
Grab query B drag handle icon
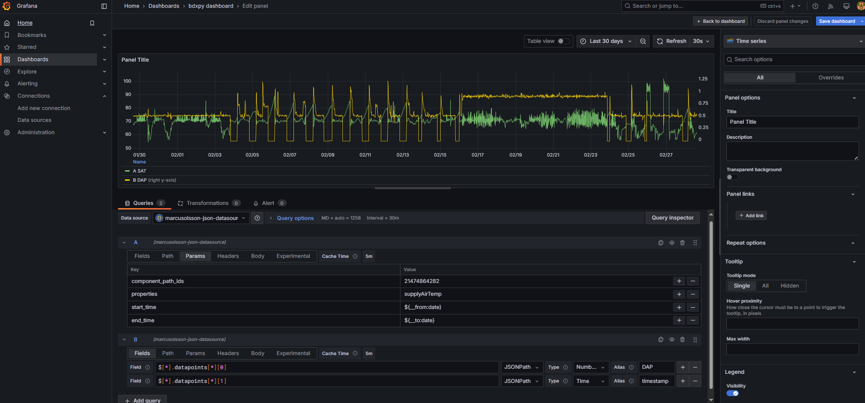click(x=695, y=340)
